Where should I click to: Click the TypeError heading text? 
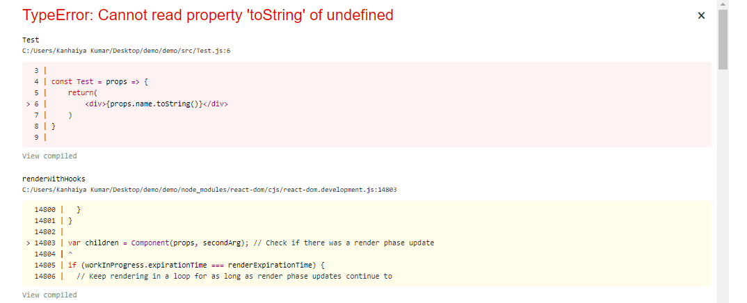208,15
